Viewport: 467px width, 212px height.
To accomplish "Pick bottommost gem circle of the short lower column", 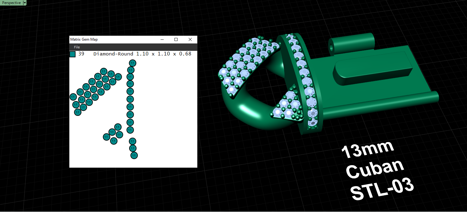I will 134,155.
